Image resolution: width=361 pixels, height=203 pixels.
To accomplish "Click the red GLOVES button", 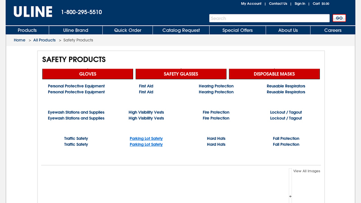I will [x=88, y=74].
